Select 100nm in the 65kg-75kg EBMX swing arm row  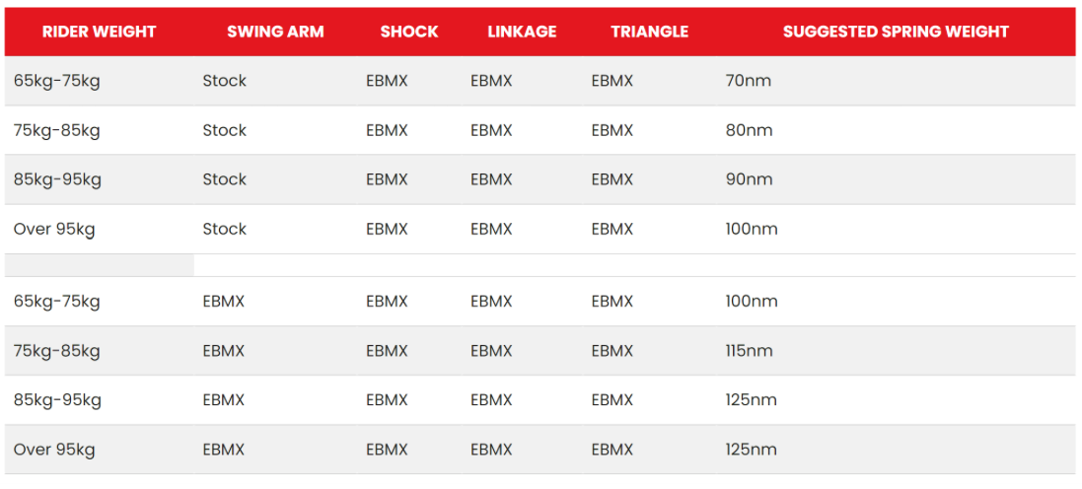tap(752, 302)
